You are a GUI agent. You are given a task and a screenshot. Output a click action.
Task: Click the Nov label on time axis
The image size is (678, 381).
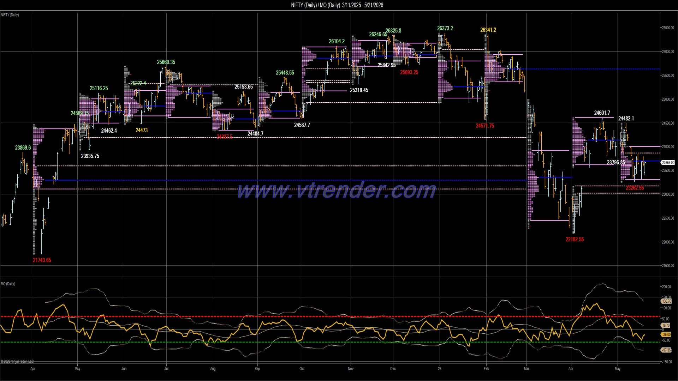tap(351, 369)
